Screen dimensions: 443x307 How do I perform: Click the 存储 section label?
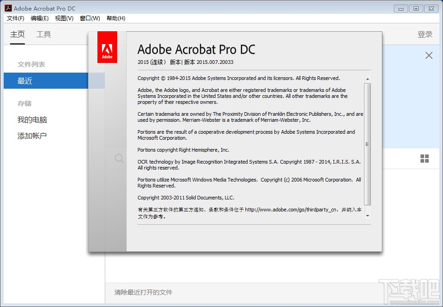tap(24, 103)
